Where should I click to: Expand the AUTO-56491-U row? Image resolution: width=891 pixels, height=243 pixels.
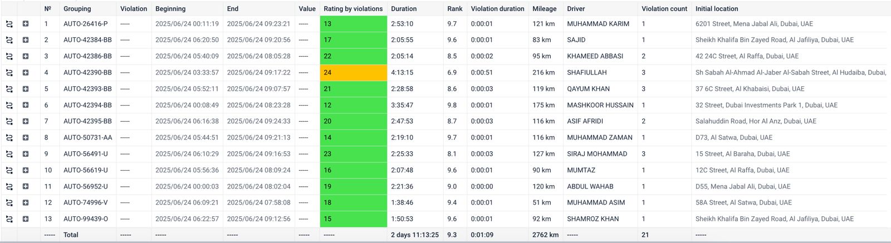(x=26, y=154)
